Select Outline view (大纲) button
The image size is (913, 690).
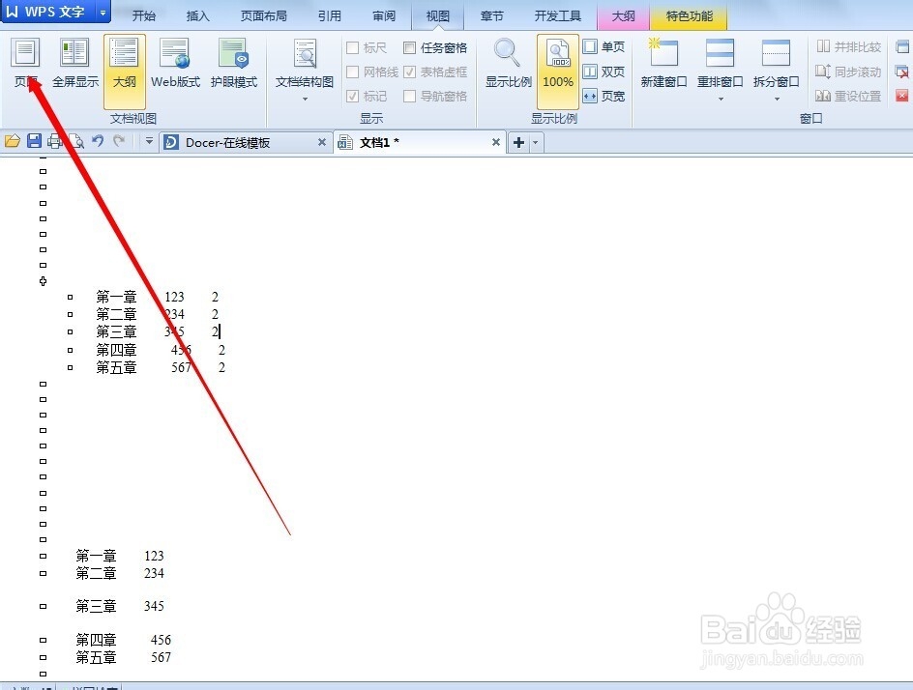click(x=124, y=71)
